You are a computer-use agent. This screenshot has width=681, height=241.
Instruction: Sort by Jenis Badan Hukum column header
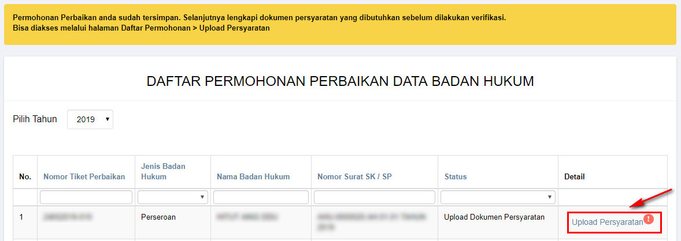[x=163, y=171]
